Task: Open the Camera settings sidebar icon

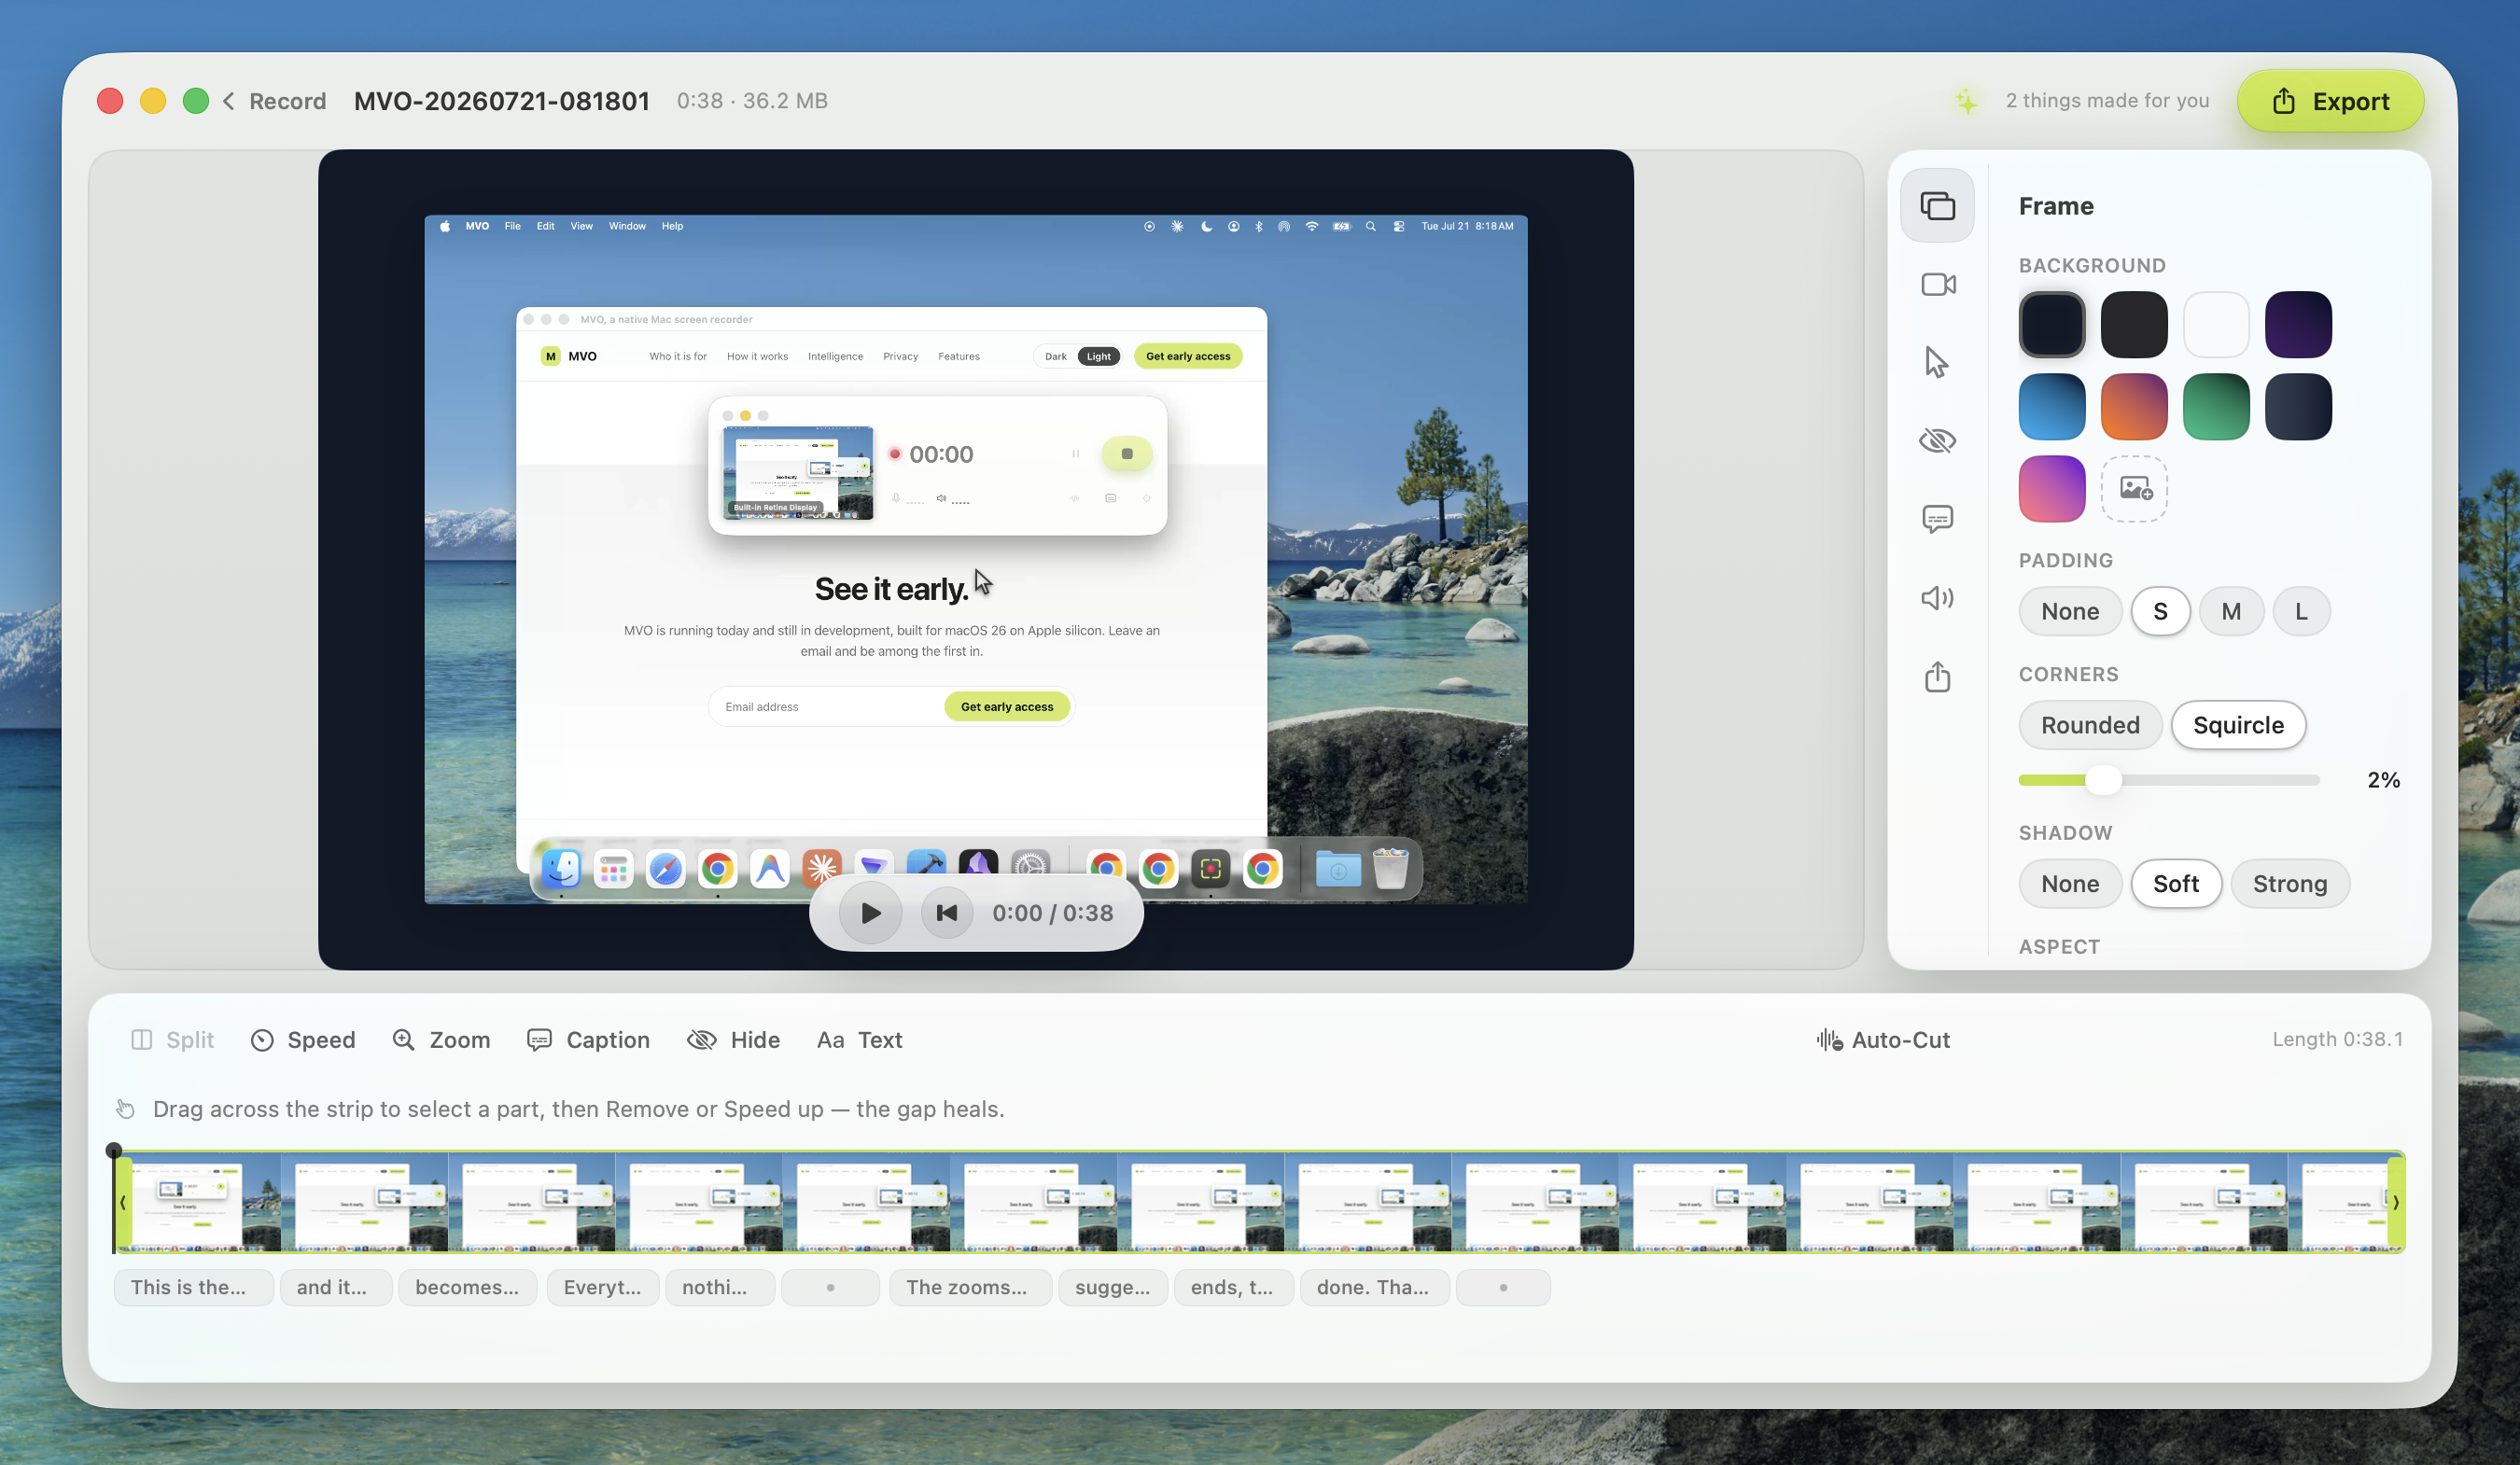Action: [1937, 285]
